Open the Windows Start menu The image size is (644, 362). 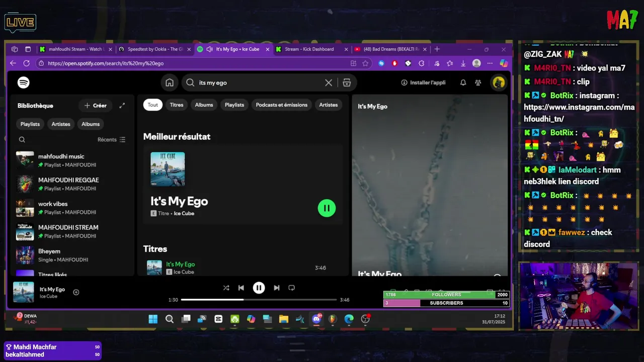(153, 319)
